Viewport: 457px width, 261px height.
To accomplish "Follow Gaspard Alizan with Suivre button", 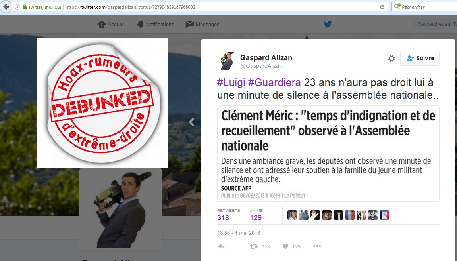I will click(x=420, y=58).
